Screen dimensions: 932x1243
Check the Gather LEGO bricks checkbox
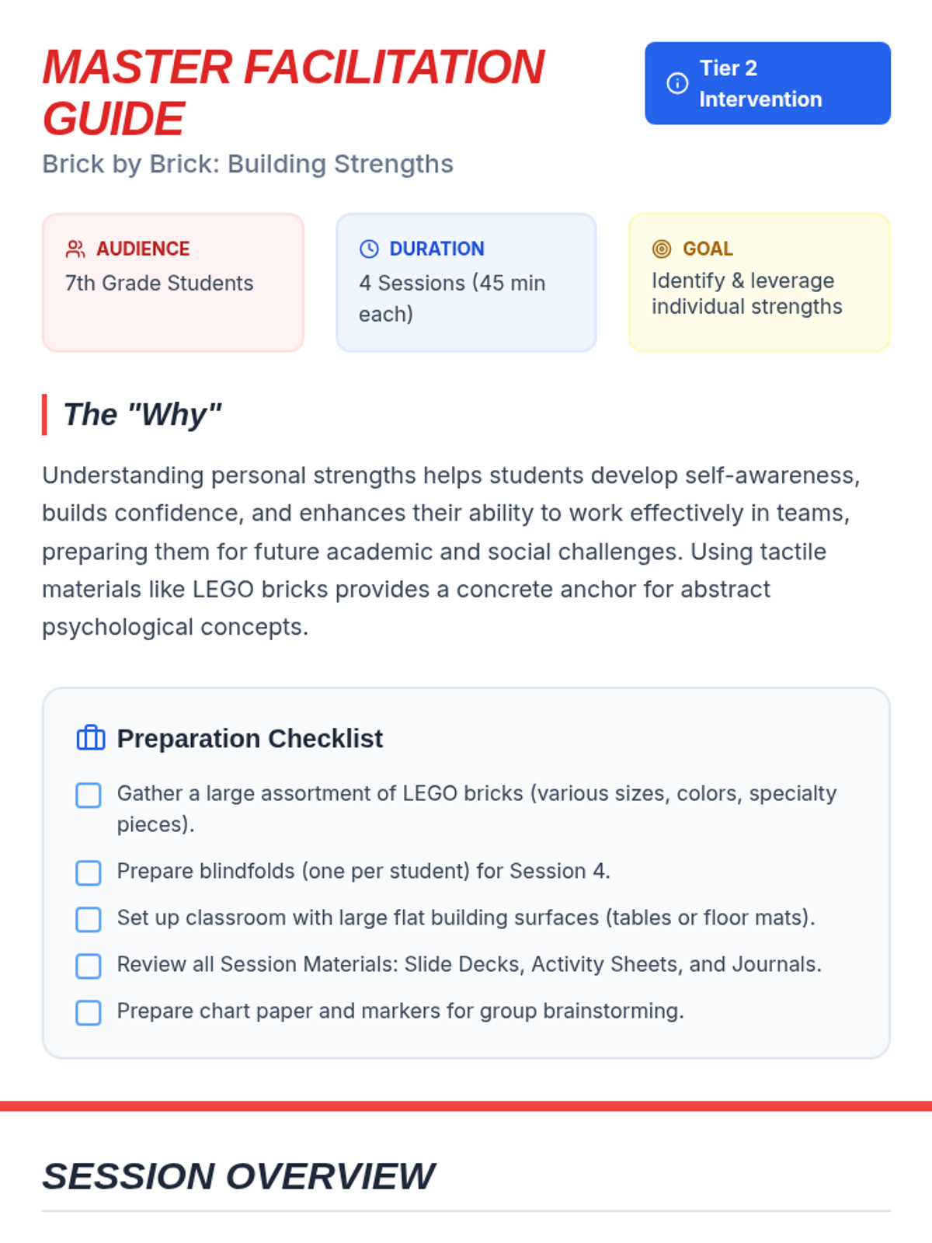[89, 796]
